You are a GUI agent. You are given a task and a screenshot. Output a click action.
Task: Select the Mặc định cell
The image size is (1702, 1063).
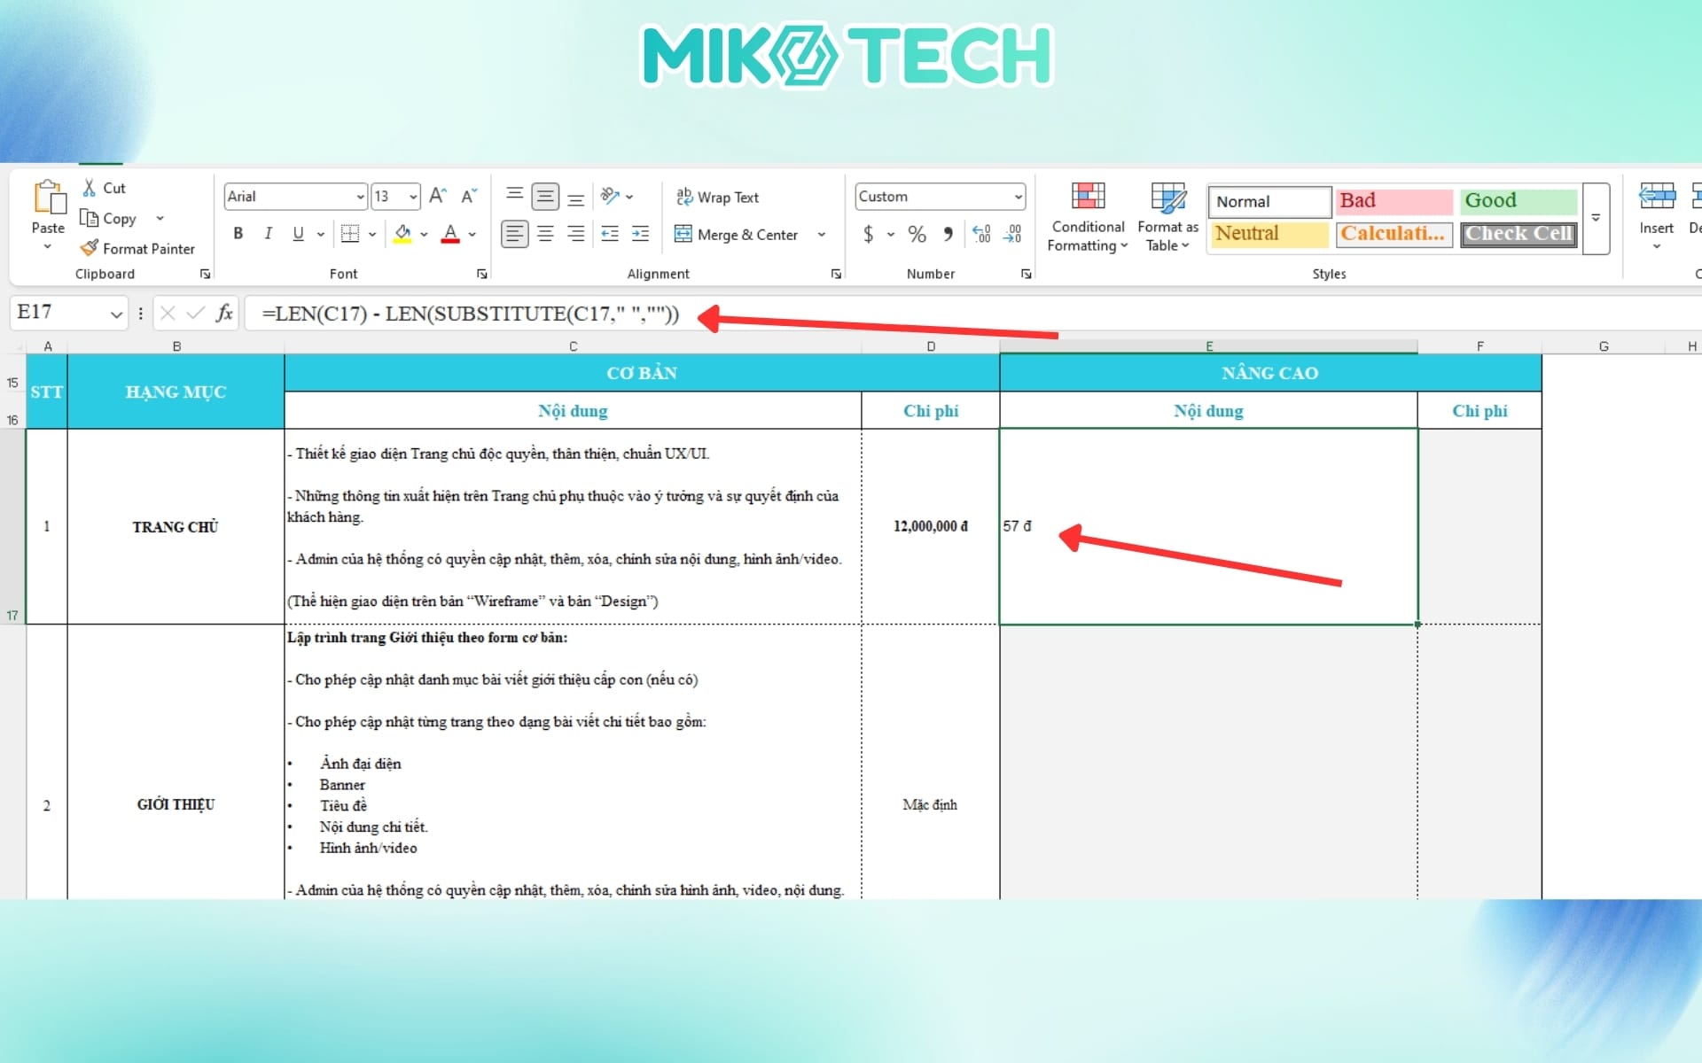tap(931, 762)
